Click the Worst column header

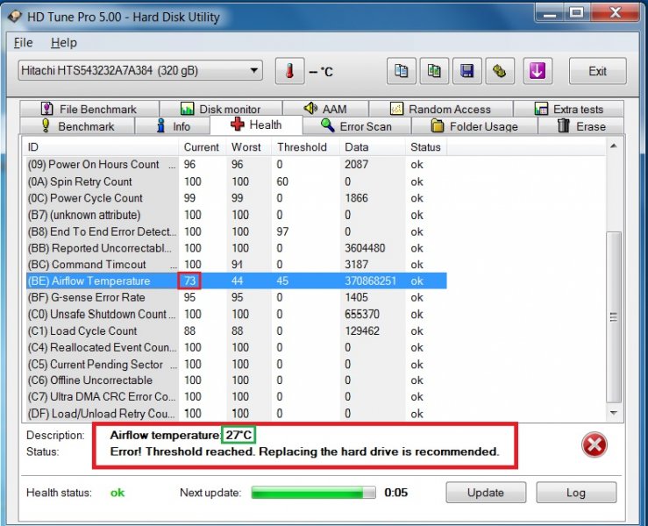coord(249,147)
